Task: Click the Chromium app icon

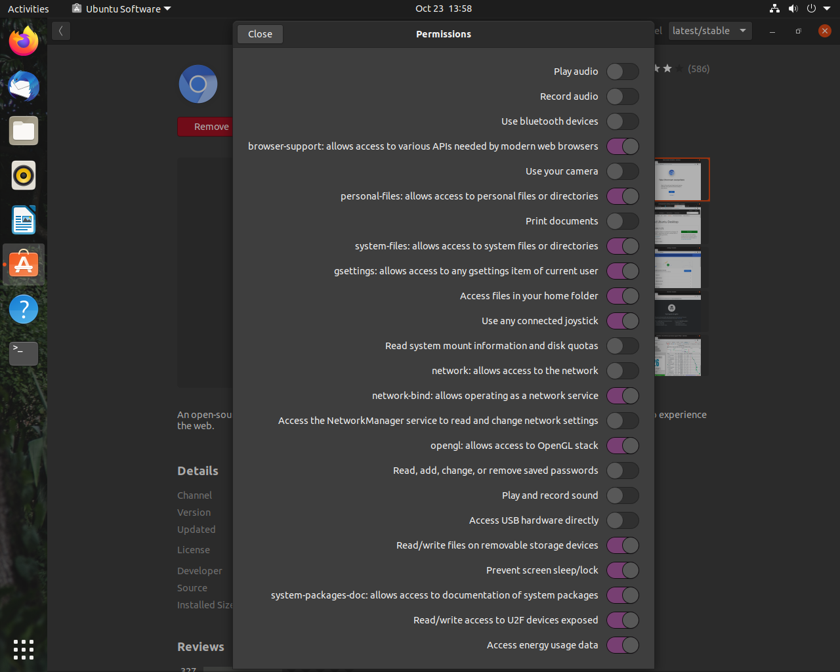Action: (198, 84)
